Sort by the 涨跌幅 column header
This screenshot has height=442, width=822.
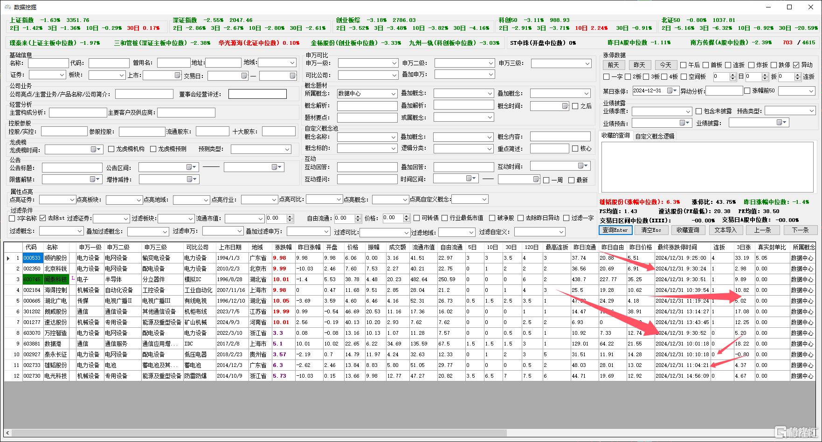(283, 248)
